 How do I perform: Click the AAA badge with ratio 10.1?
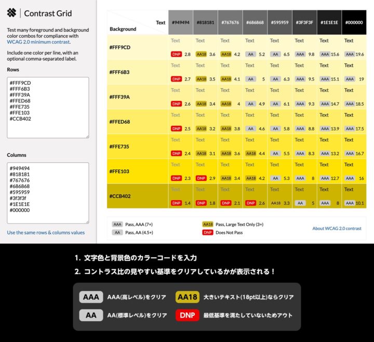point(350,203)
